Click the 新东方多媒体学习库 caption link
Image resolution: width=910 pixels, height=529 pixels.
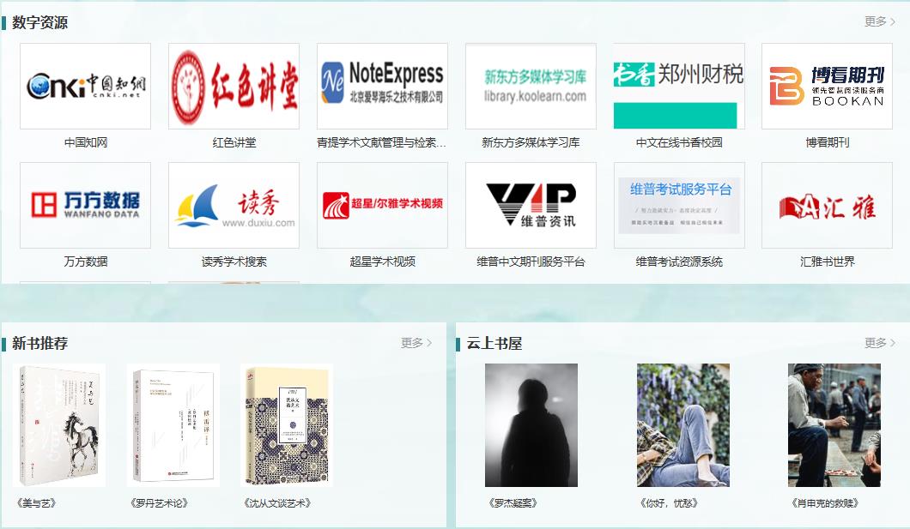pyautogui.click(x=531, y=142)
